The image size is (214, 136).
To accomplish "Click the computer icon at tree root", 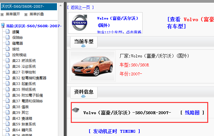I will pos(3,25).
